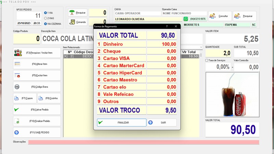Click the Vale Refeicao payment label

[x=118, y=94]
